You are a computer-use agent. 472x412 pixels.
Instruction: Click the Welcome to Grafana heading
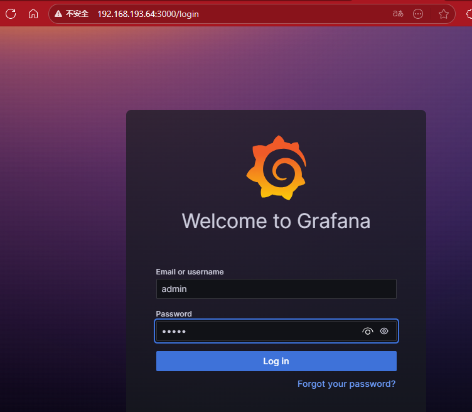276,221
